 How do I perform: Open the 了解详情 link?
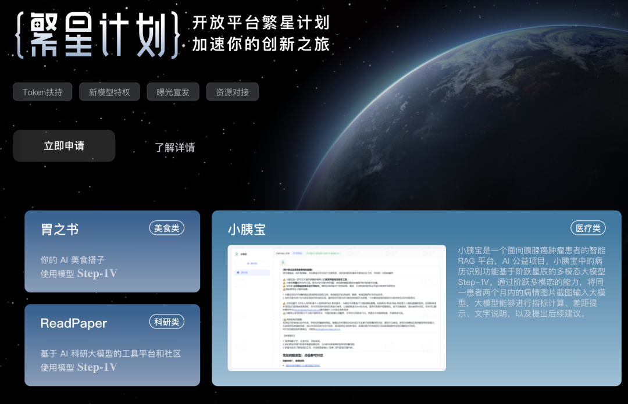[174, 147]
